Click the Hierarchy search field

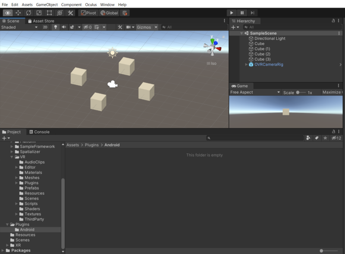click(293, 27)
